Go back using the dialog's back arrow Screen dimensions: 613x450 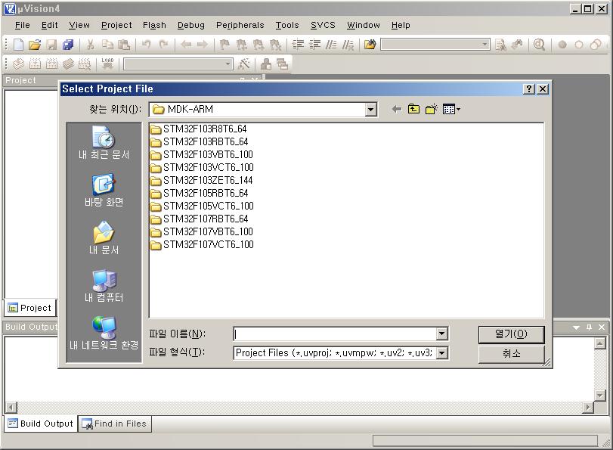[396, 109]
